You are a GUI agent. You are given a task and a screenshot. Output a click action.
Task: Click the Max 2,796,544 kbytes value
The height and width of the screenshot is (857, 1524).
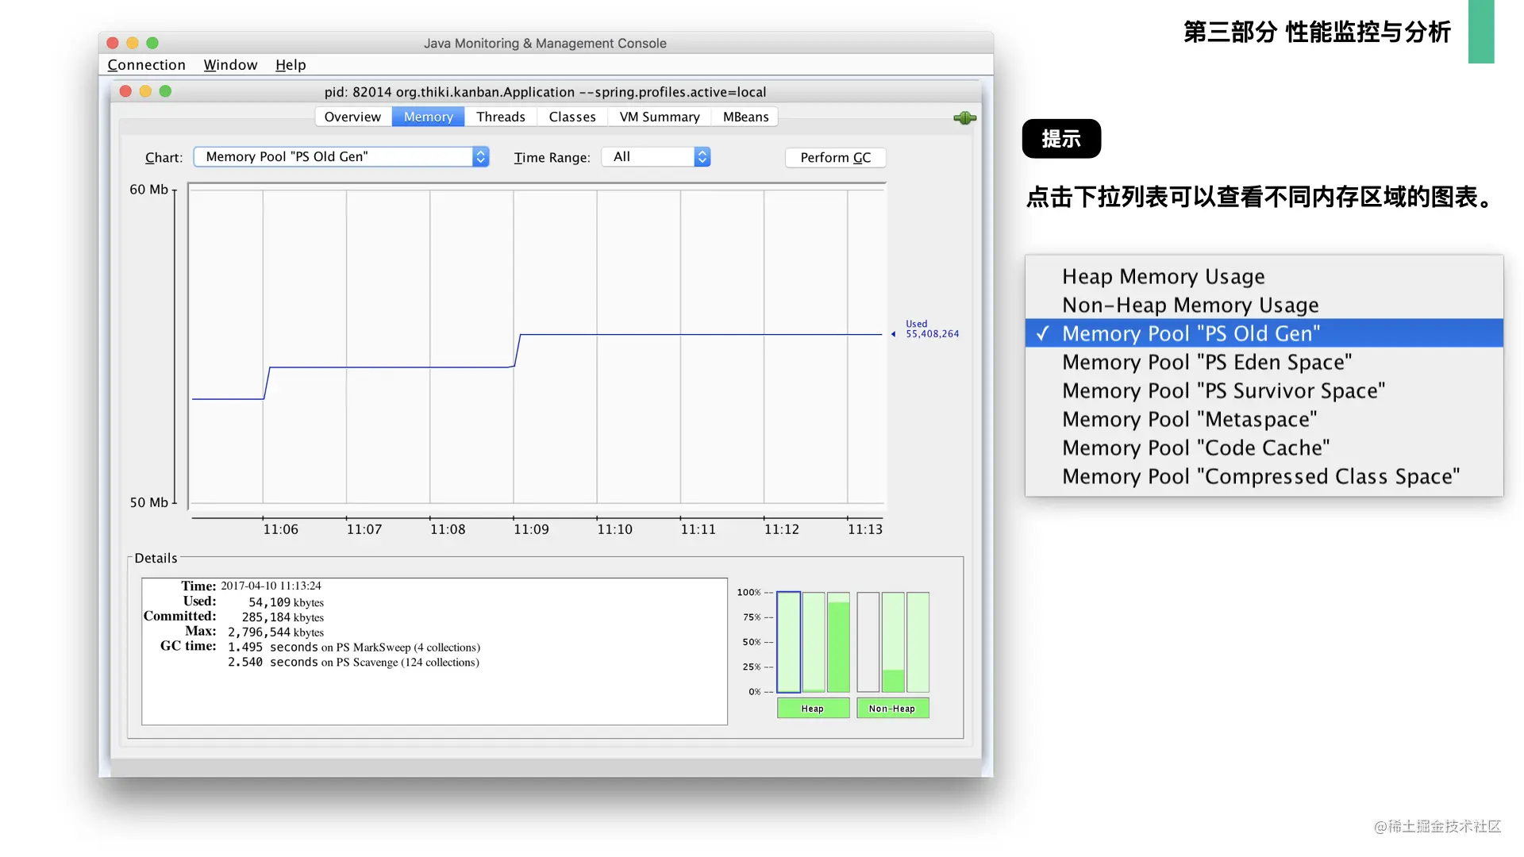pyautogui.click(x=275, y=632)
